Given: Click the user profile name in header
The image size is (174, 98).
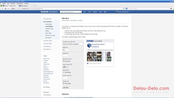Looking at the screenshot, I should click(123, 12).
